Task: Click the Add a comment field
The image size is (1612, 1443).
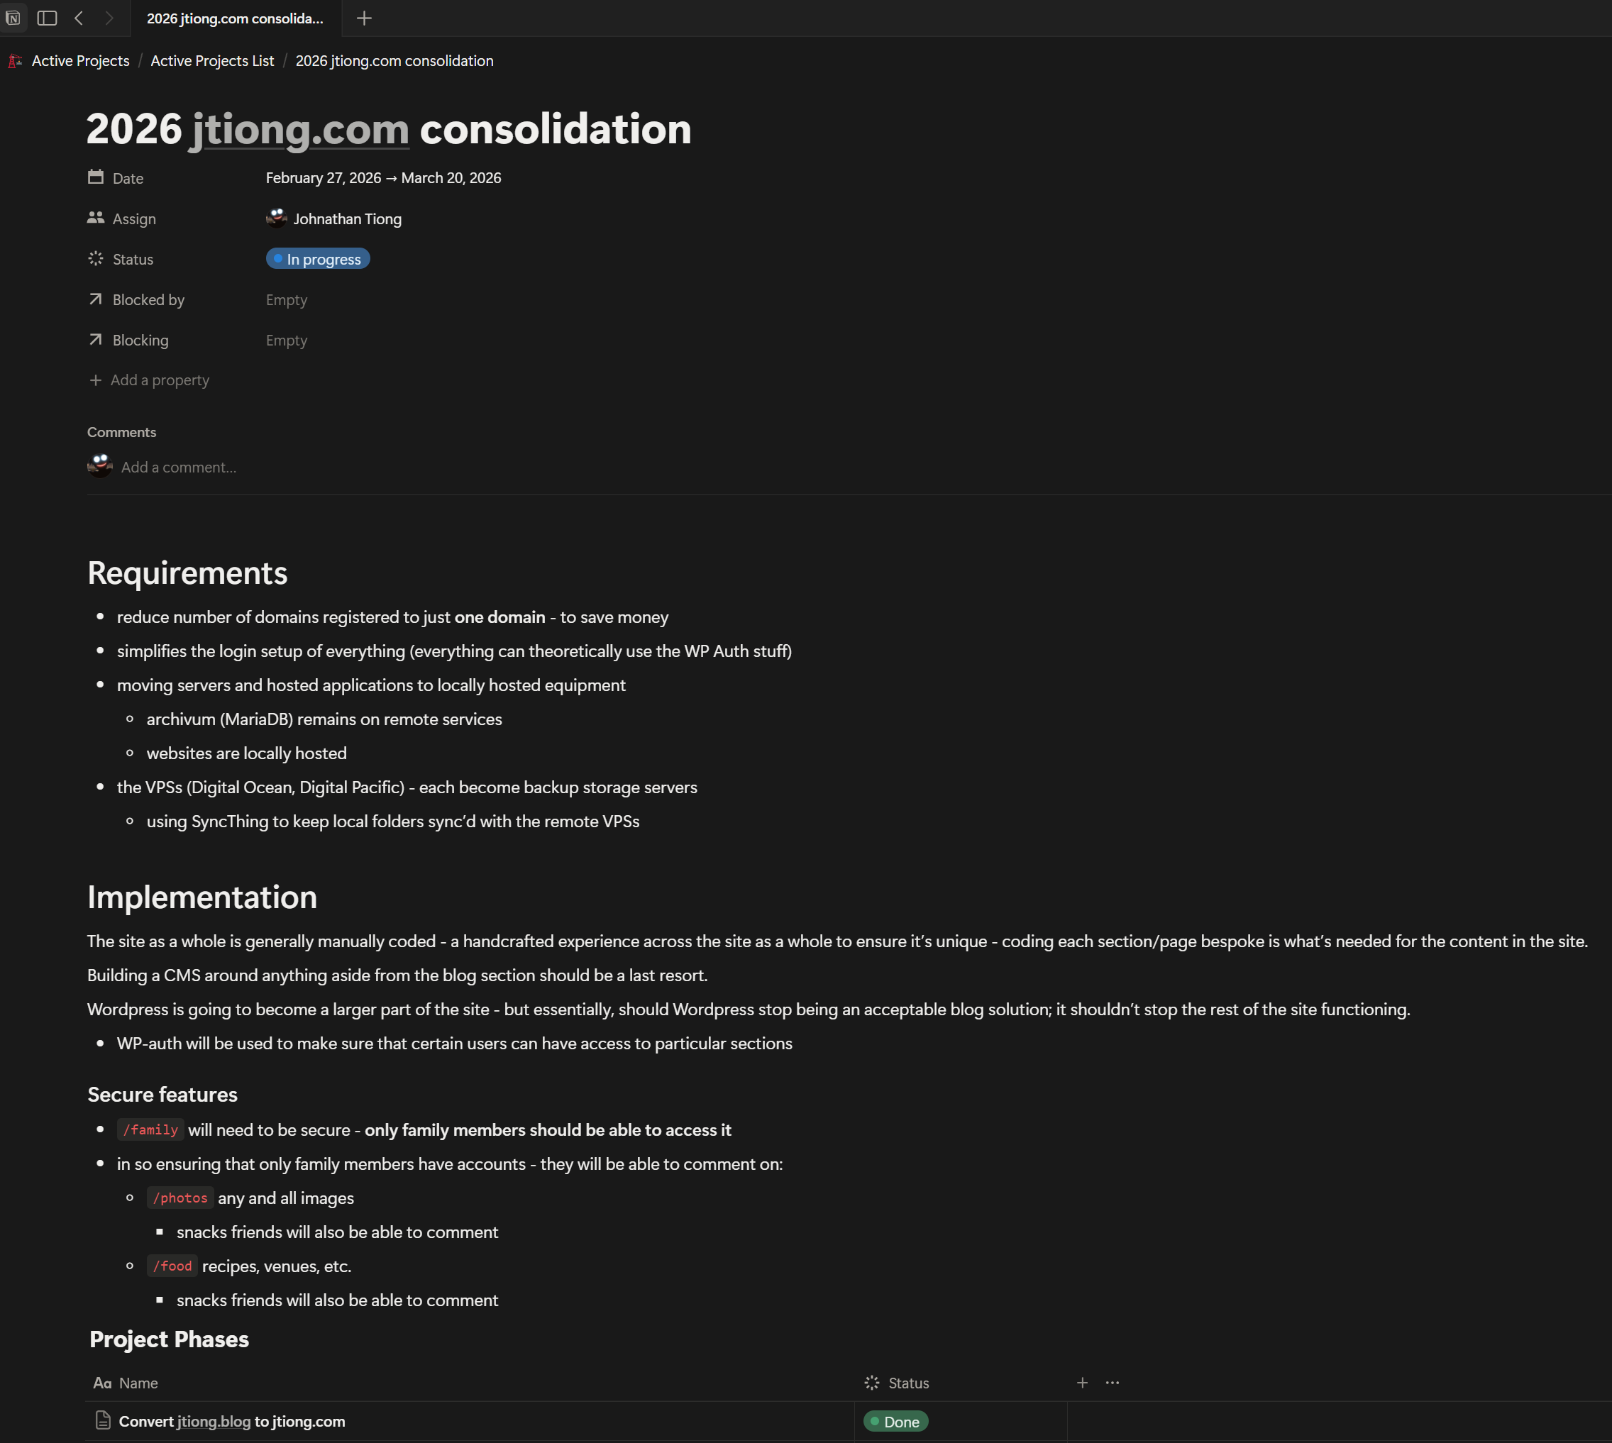Action: (178, 467)
